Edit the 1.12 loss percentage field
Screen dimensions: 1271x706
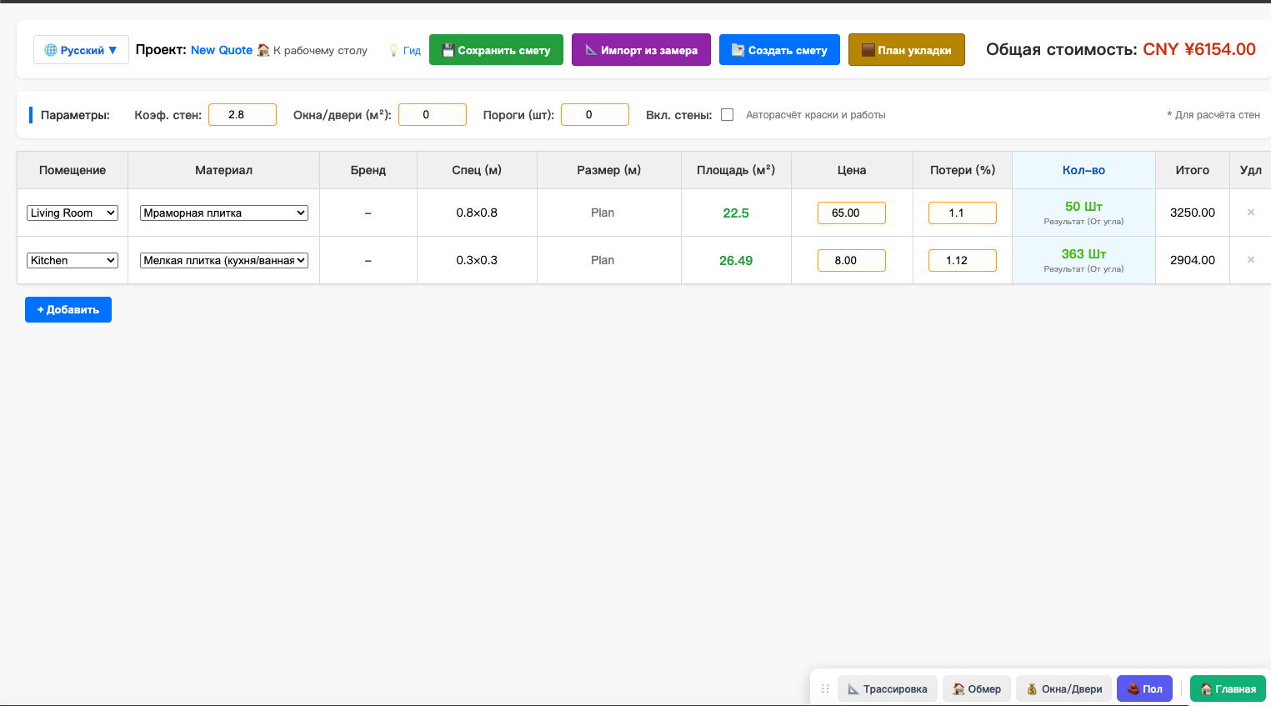point(963,260)
